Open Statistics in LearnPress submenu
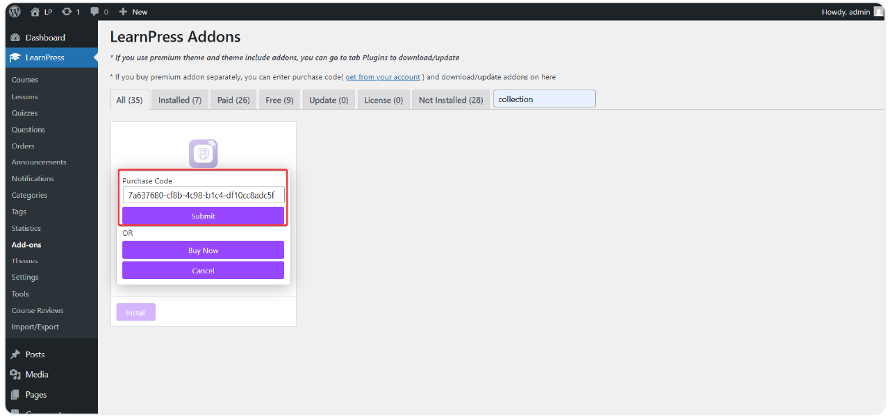Viewport: 890px width, 417px height. click(x=26, y=229)
